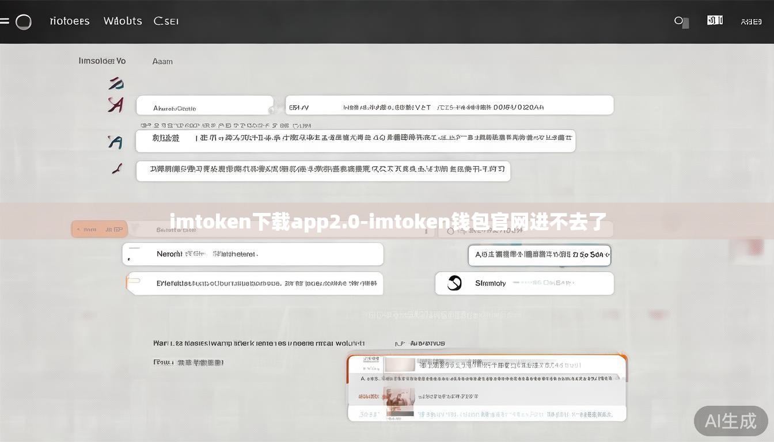Click the black swirl icon beside Simmtoly
Screen dimensions: 774x442
point(454,283)
